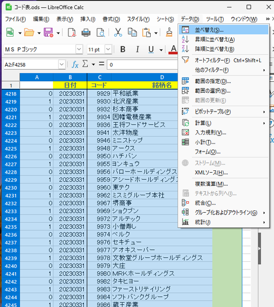Select 入力規則(V)... validity entry
The image size is (274, 307).
[x=224, y=133]
